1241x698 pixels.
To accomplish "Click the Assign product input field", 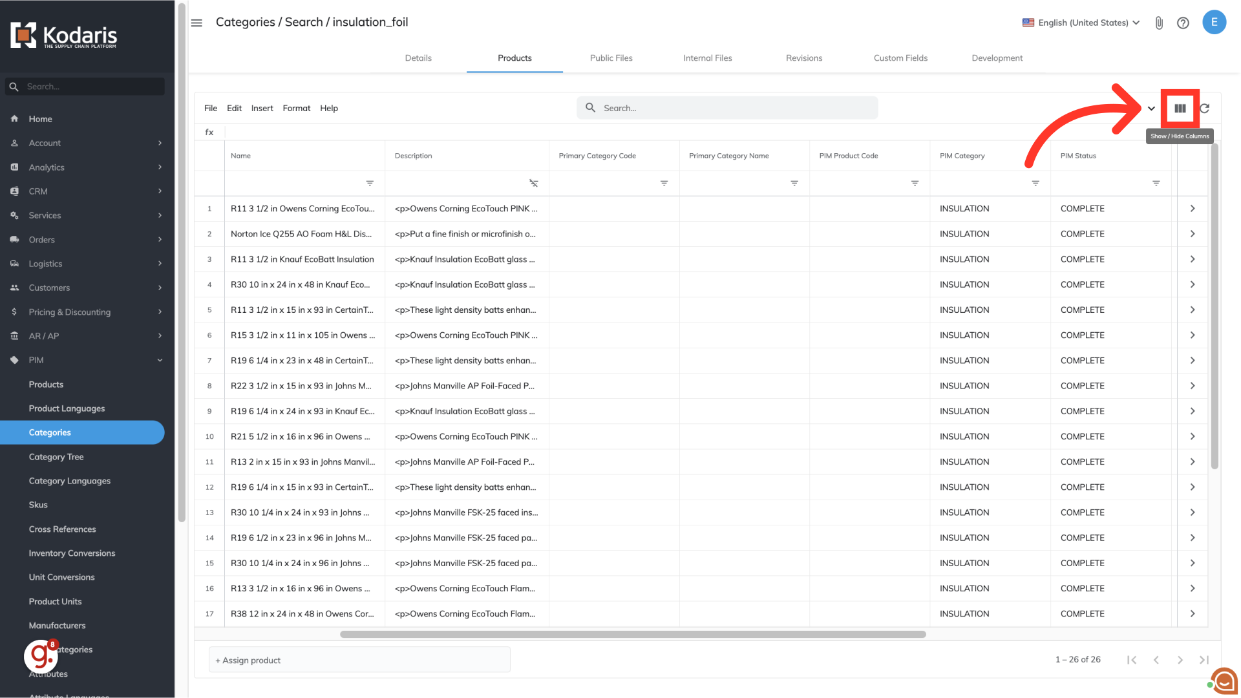I will coord(359,660).
